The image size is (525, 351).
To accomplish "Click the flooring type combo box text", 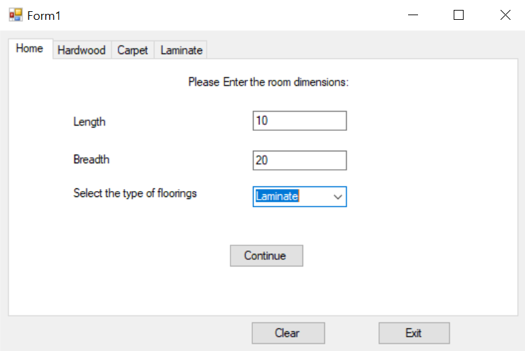I will point(291,196).
